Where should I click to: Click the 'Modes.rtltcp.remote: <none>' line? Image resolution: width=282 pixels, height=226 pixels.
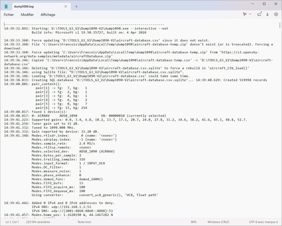(61, 147)
